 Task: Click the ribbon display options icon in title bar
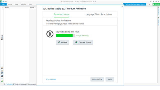tap(151, 1)
